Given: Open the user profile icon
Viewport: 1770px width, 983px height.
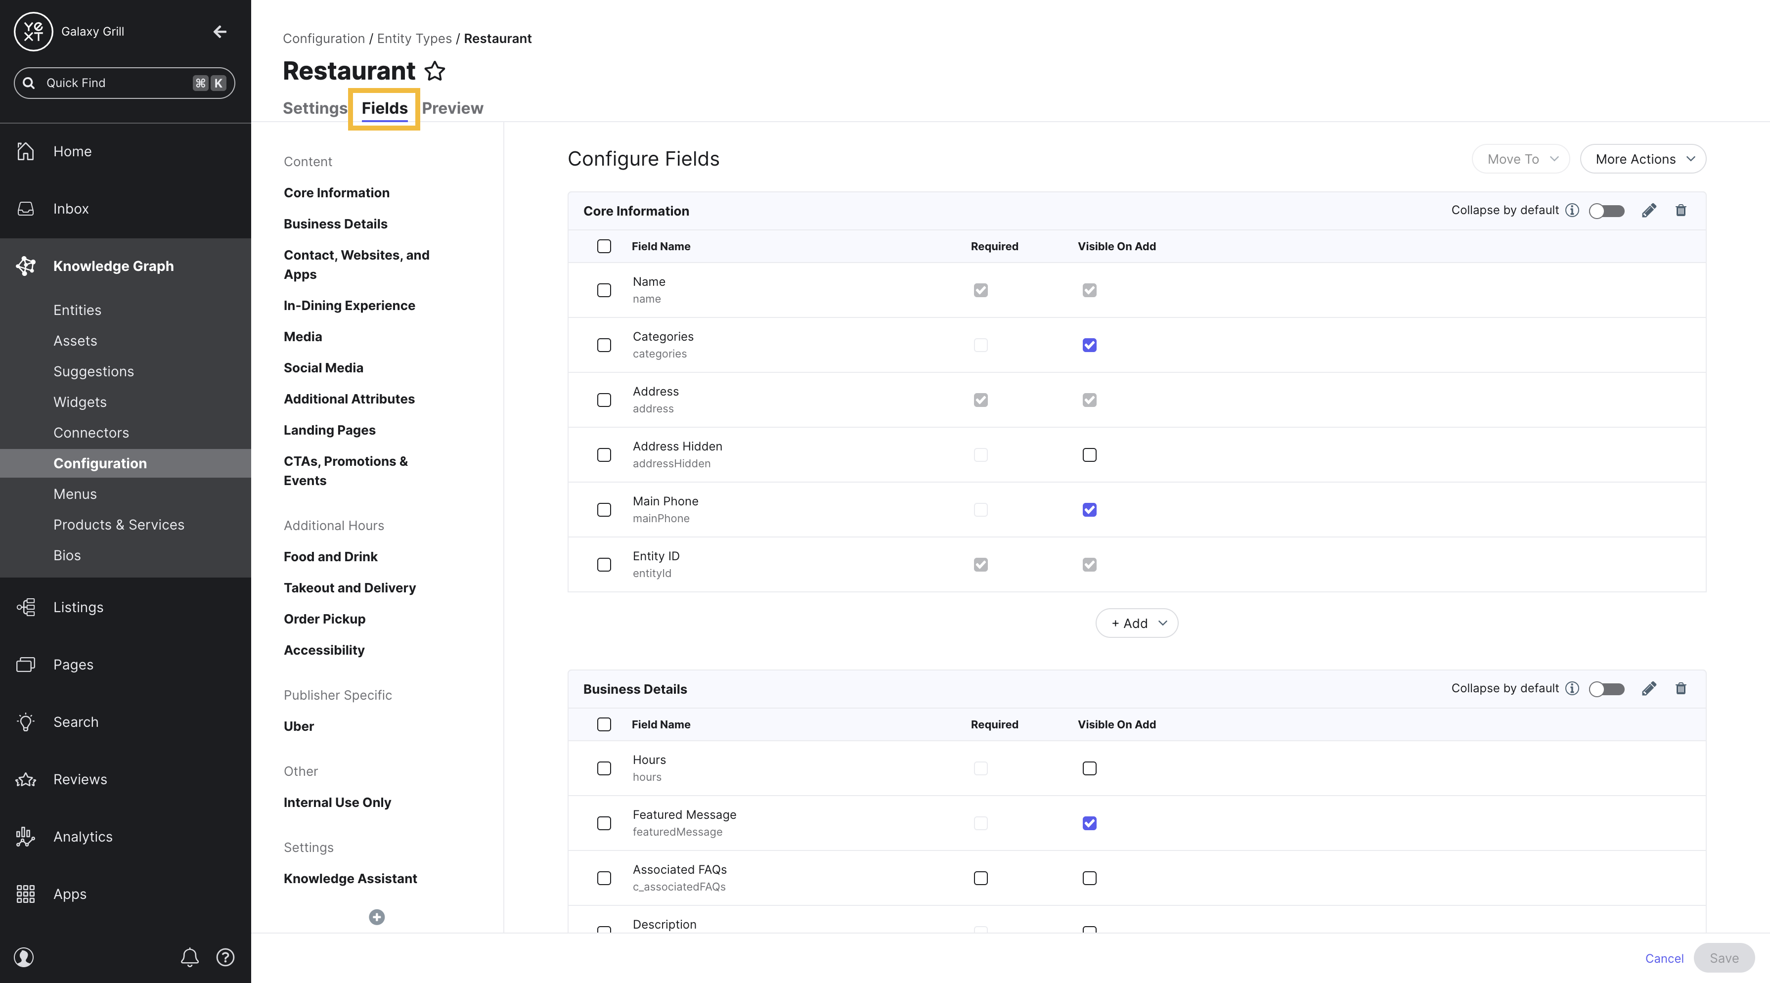Looking at the screenshot, I should [24, 957].
